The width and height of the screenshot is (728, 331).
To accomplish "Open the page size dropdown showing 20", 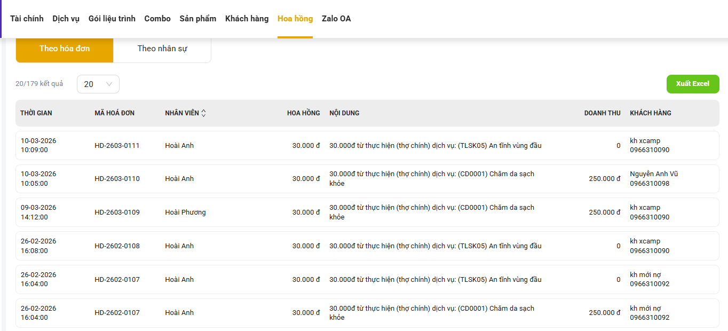I will click(x=98, y=84).
